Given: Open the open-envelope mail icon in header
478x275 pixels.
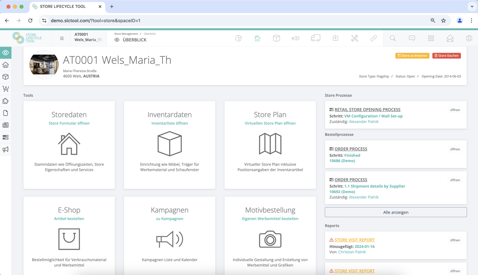Looking at the screenshot, I should click(x=450, y=38).
